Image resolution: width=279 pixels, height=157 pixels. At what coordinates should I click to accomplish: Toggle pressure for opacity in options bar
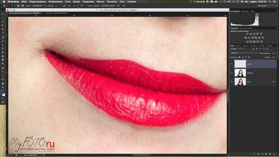click(65, 6)
